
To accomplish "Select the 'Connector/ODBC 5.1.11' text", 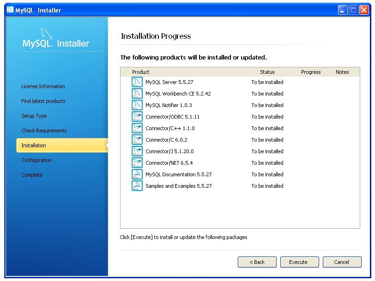I will [172, 117].
